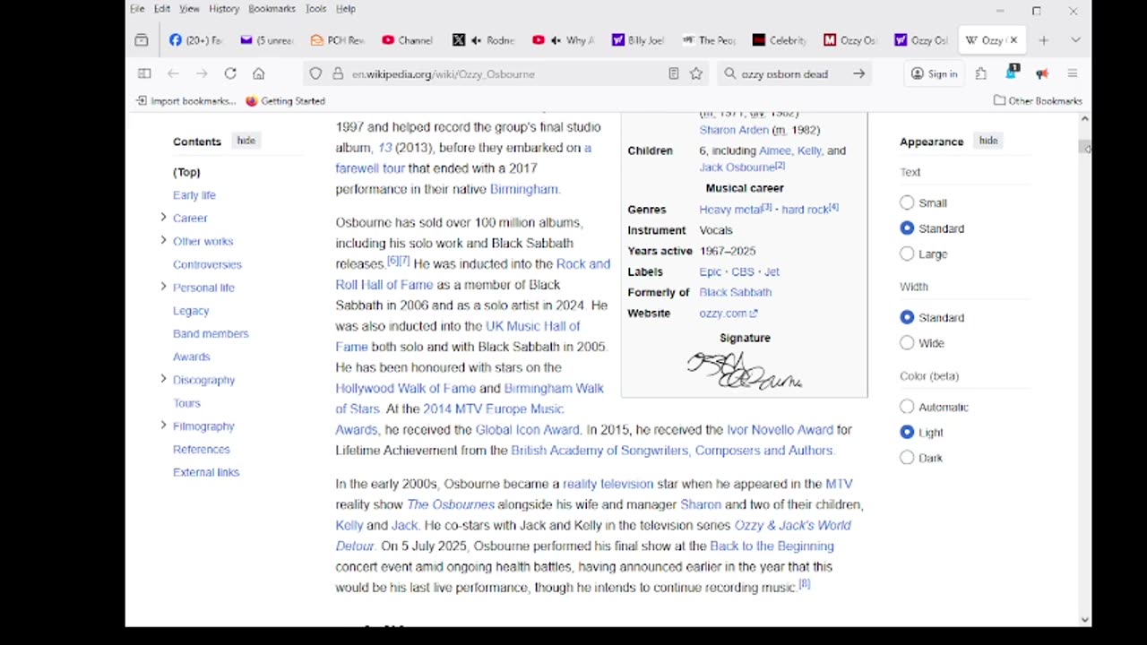Screen dimensions: 1147x645
Task: Click Sign in account button
Action: 934,73
